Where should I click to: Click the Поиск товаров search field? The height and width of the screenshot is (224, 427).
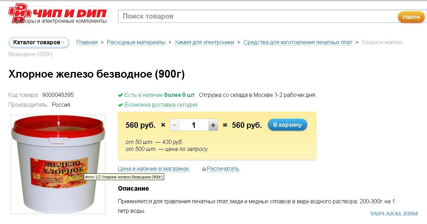click(258, 17)
